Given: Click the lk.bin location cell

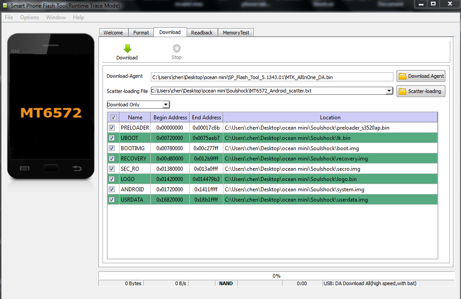Looking at the screenshot, I should pyautogui.click(x=330, y=138).
